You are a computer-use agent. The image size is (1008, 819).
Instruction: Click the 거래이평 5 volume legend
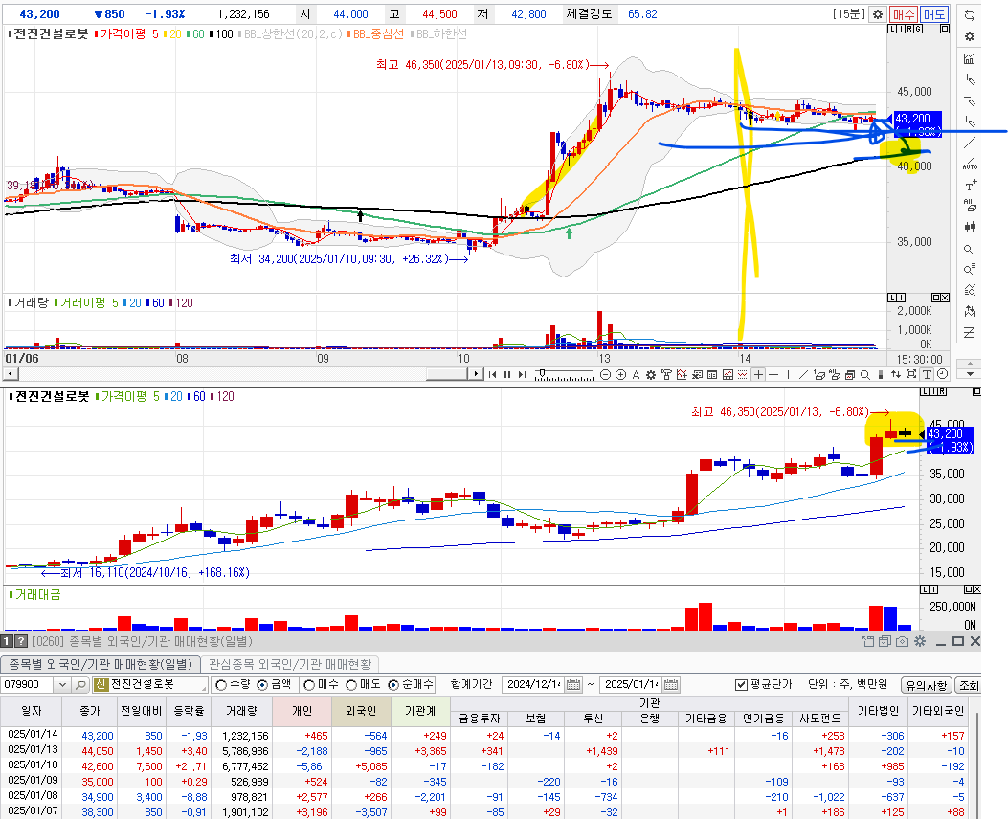[86, 302]
